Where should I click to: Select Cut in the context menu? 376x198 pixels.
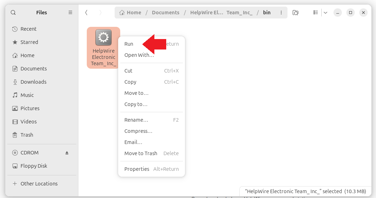(x=152, y=71)
